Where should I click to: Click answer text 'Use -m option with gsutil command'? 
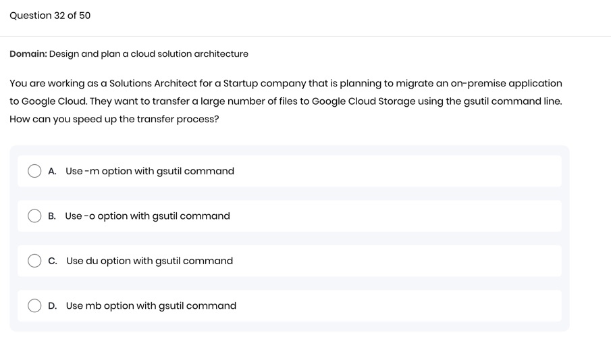click(150, 172)
